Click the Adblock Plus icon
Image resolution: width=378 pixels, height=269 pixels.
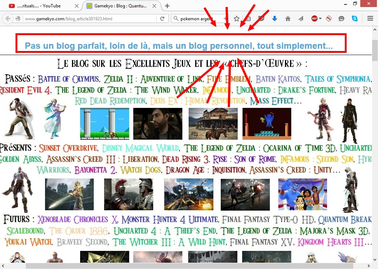click(315, 18)
